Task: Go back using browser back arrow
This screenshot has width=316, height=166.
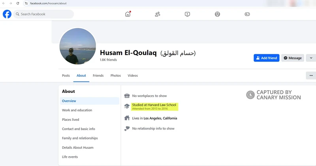Action: 4,3
